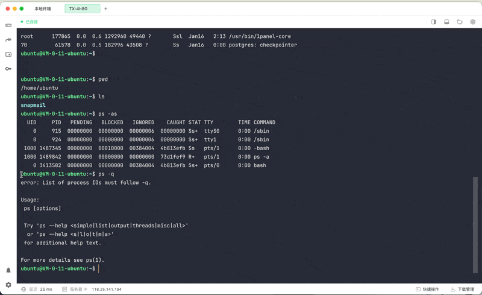Add a new tab with plus icon
This screenshot has height=295, width=482.
pos(106,8)
